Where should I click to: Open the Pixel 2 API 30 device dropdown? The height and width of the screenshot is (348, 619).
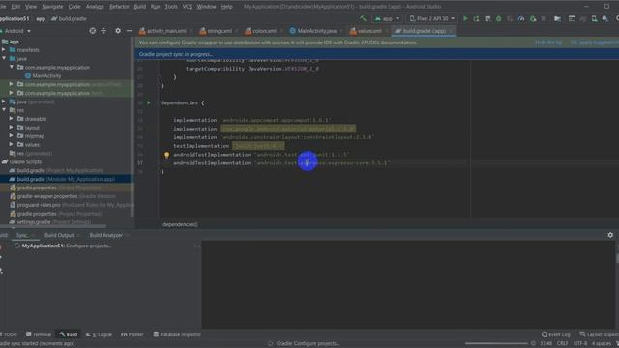431,18
